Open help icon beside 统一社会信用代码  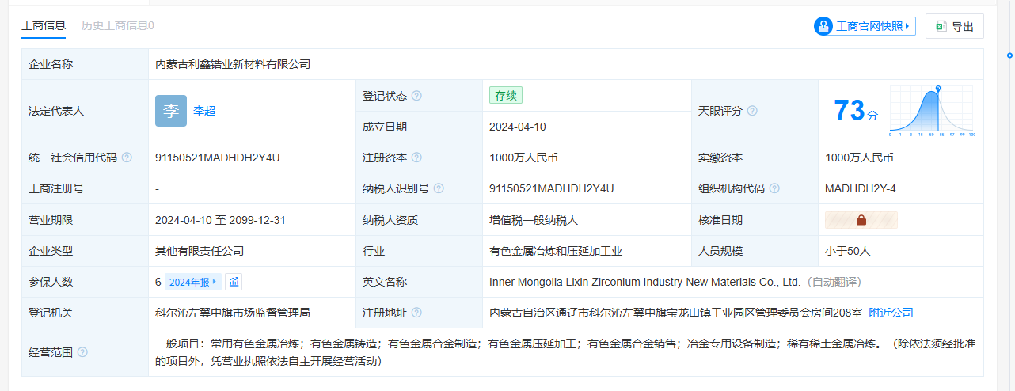127,158
